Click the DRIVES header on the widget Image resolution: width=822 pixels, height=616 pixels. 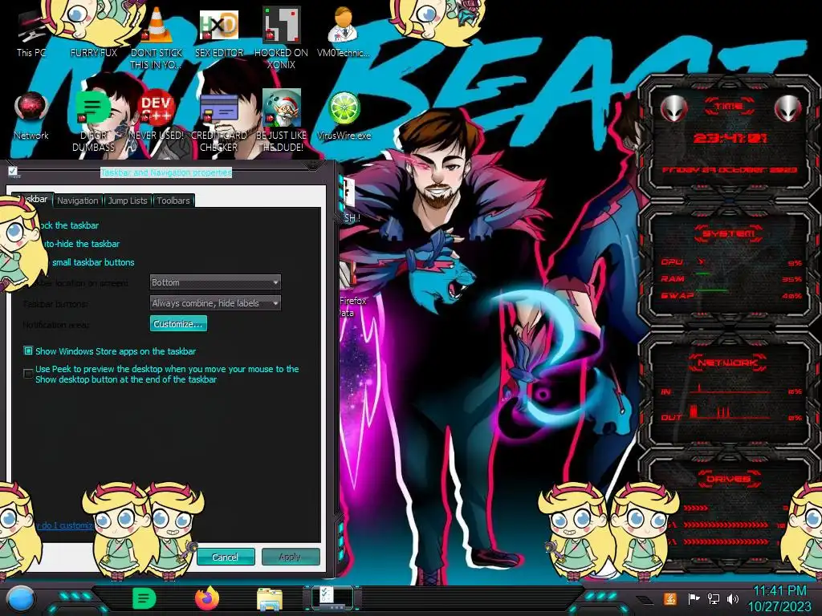click(x=729, y=479)
